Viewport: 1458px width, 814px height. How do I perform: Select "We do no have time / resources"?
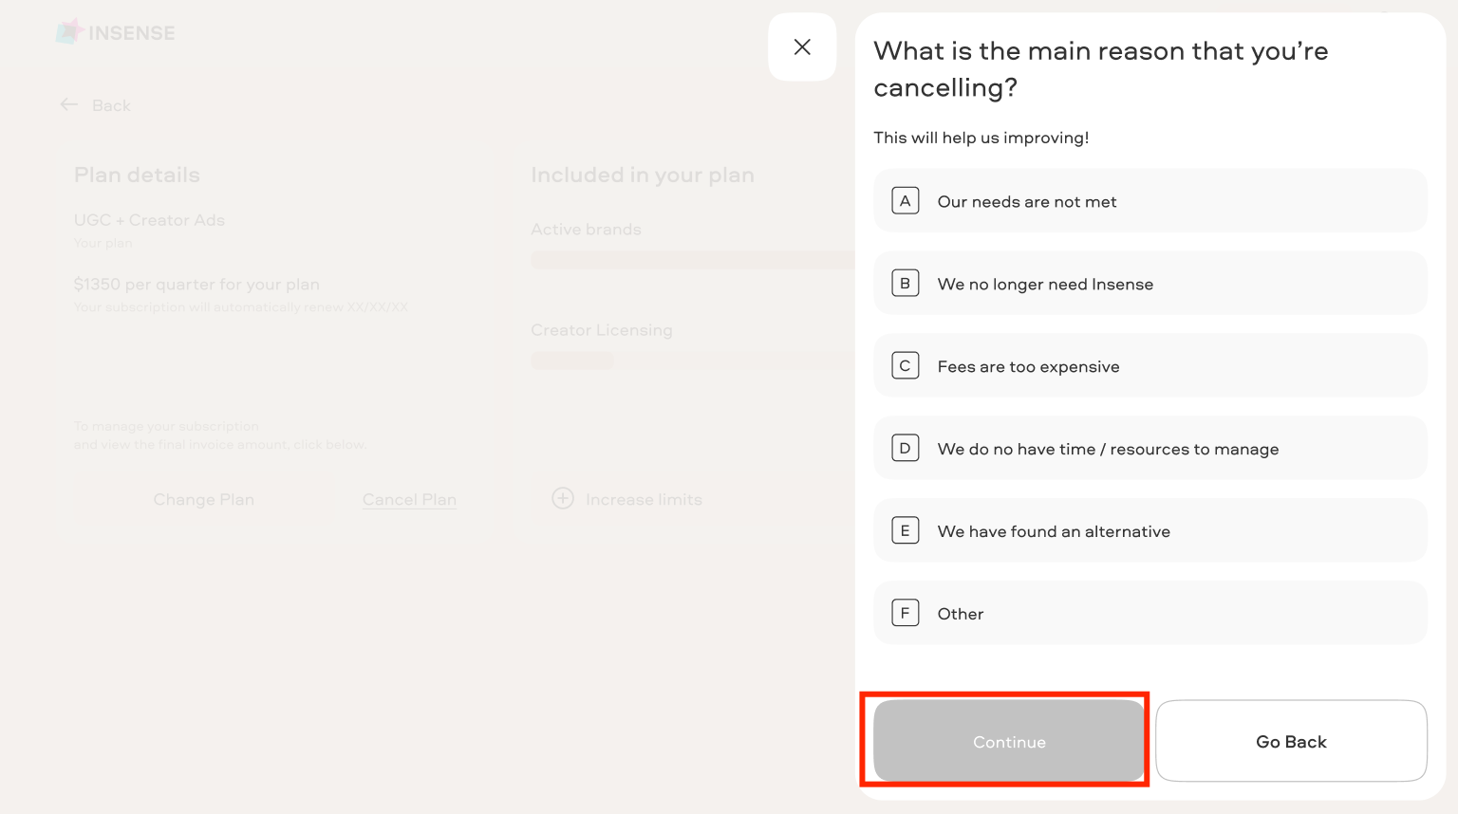tap(1150, 448)
